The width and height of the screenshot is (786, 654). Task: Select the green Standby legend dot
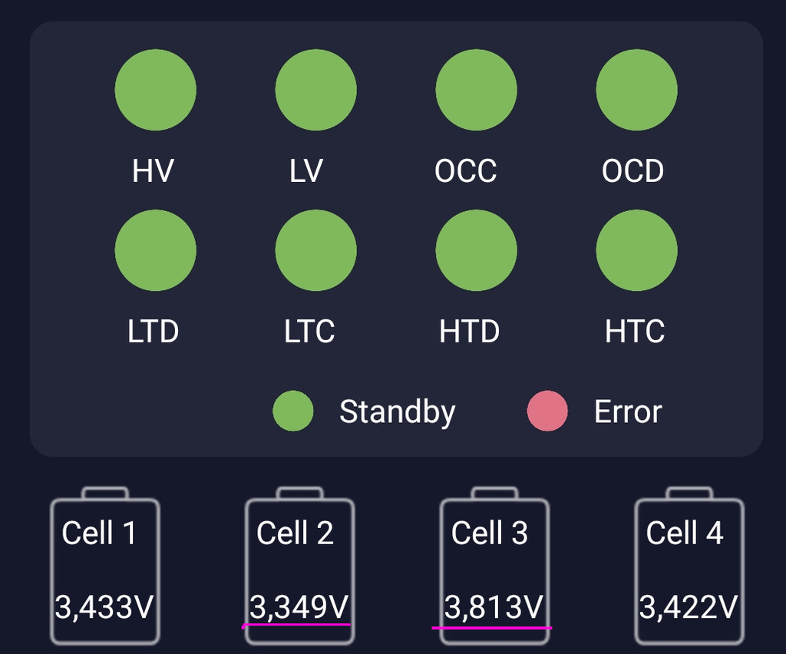[293, 411]
